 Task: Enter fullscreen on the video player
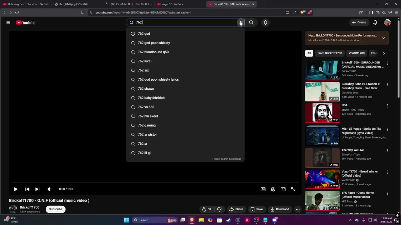[x=293, y=189]
